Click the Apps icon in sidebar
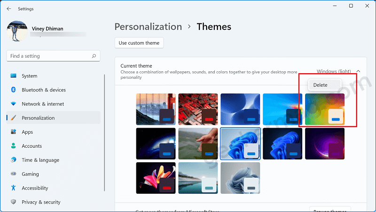Viewport: 376px width, 212px height. pyautogui.click(x=14, y=132)
